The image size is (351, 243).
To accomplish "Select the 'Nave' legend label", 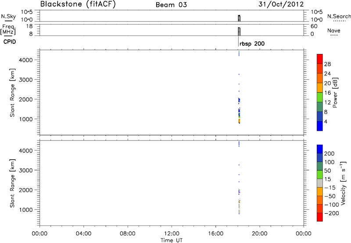I will pyautogui.click(x=334, y=31).
